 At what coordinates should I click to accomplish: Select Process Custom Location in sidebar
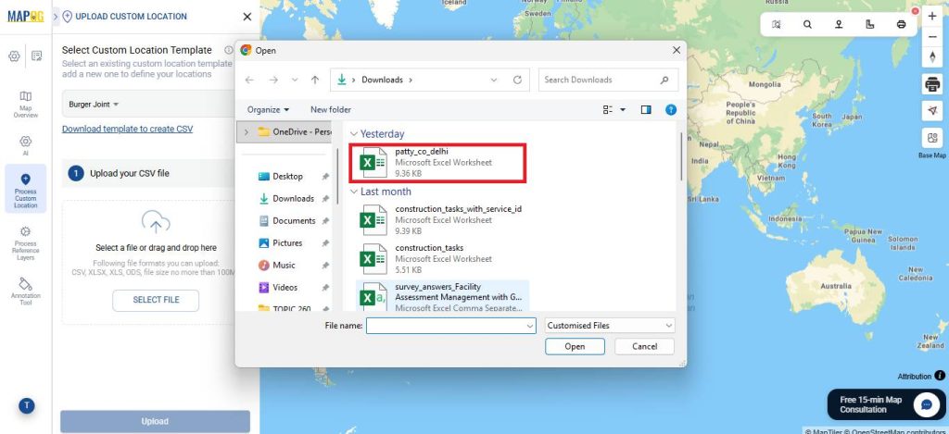(x=25, y=189)
